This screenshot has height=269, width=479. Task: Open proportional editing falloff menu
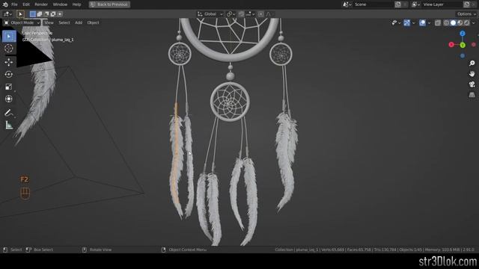[269, 14]
